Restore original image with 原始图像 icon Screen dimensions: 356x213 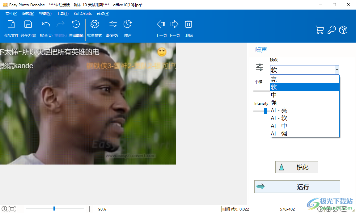coord(76,24)
